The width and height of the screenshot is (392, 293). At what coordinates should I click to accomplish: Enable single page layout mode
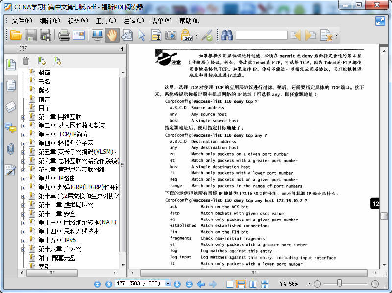[230, 284]
